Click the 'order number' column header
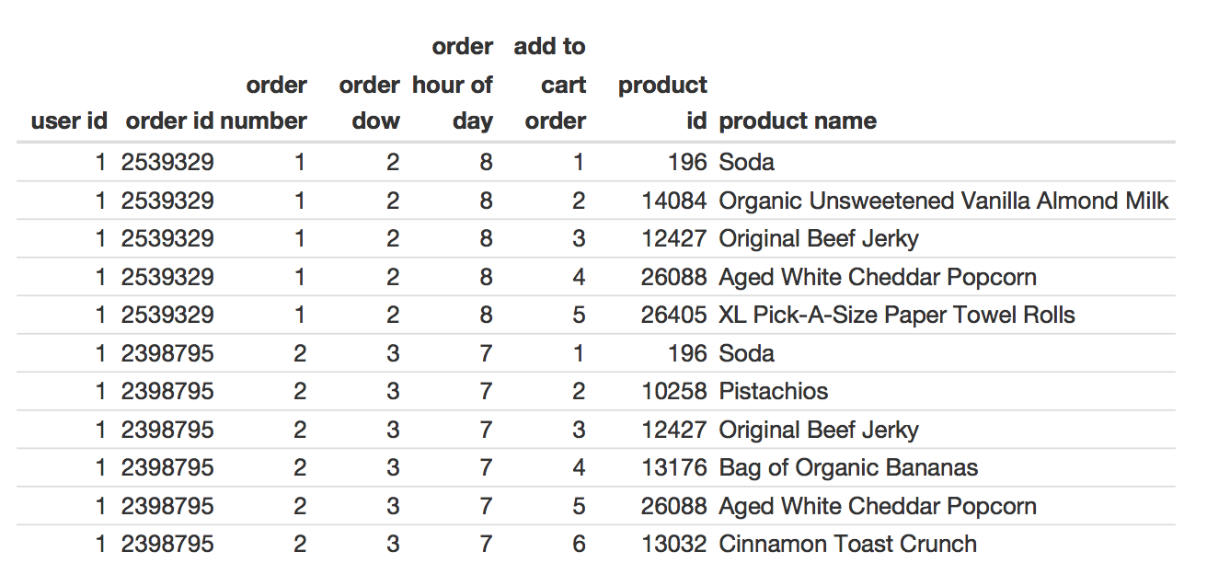Screen dimensions: 1207x586 pos(264,103)
